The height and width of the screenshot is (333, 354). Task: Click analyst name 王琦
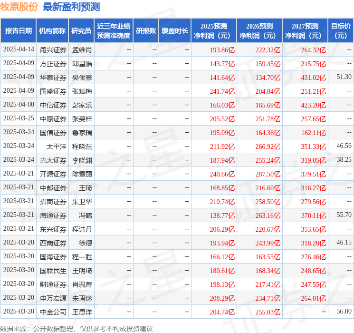86,187
